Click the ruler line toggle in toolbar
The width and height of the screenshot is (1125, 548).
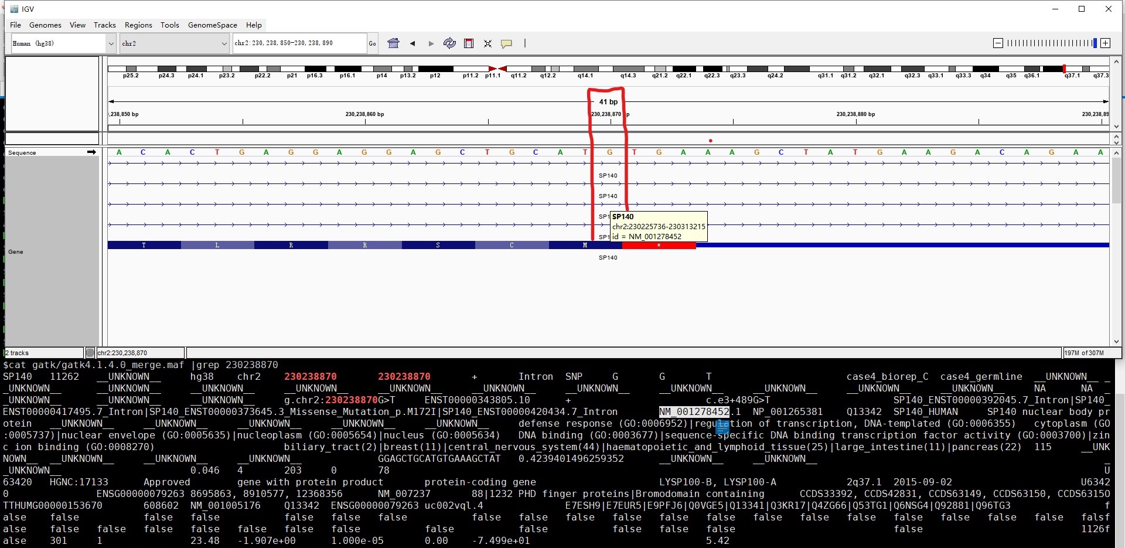pos(525,43)
